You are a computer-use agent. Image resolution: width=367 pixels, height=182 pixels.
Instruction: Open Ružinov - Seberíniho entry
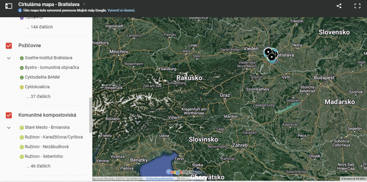click(x=44, y=157)
